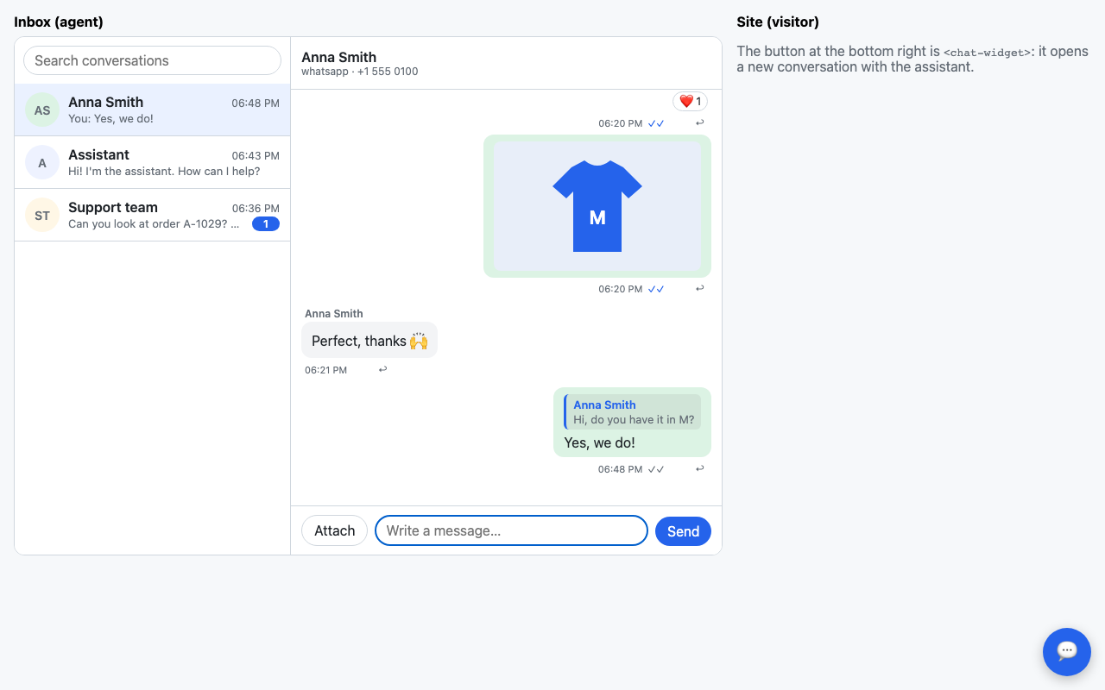Open the chat widget launcher button

[x=1067, y=651]
